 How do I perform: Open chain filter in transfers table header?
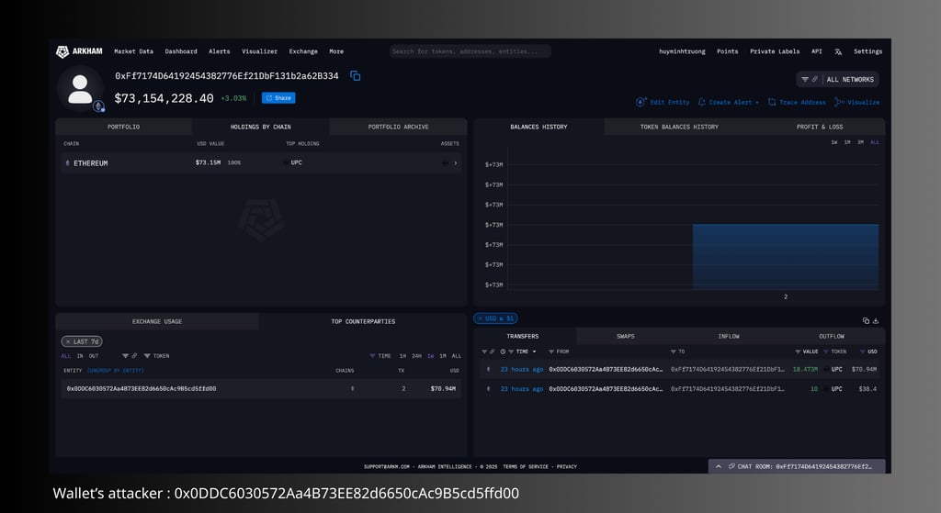click(484, 351)
